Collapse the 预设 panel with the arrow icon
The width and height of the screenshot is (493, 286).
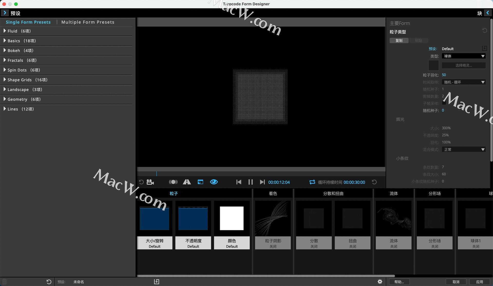[5, 13]
